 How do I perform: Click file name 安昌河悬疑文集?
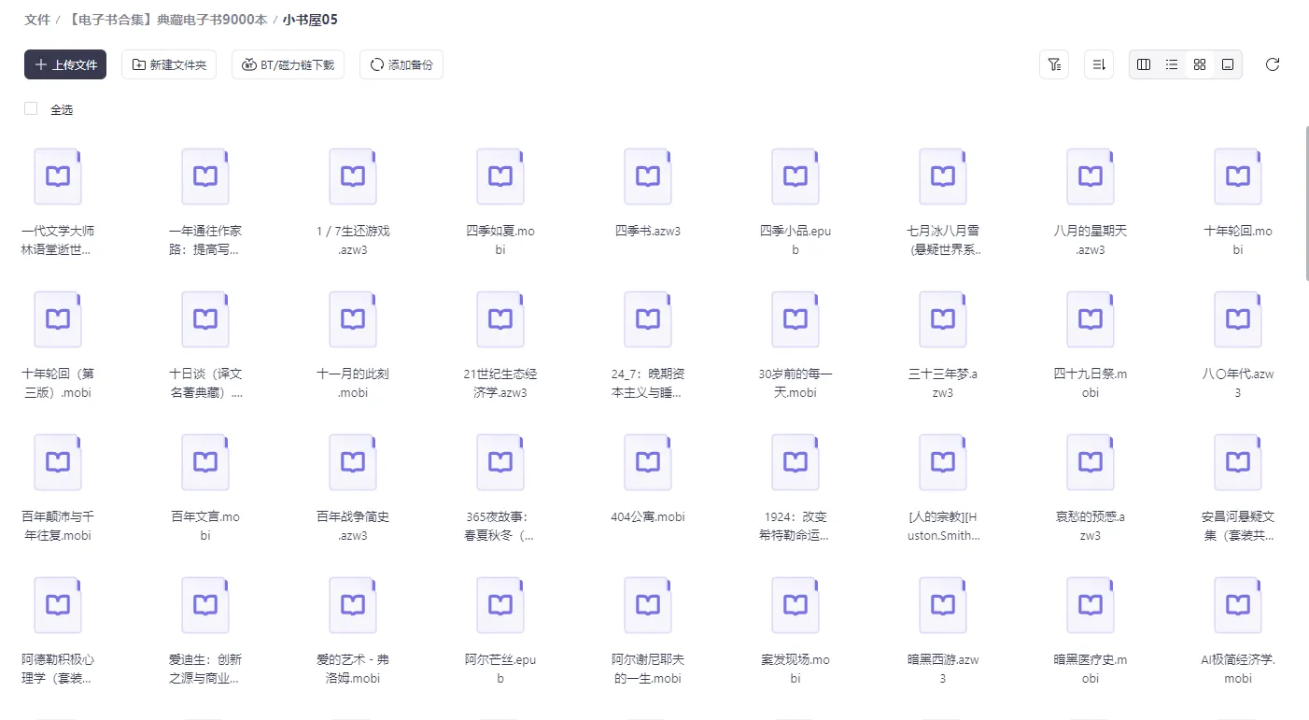click(1238, 526)
